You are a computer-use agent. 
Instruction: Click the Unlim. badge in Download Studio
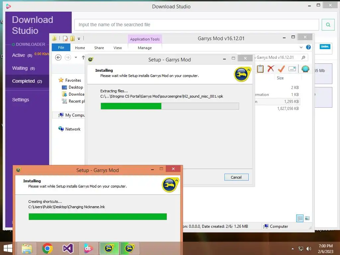[x=325, y=46]
